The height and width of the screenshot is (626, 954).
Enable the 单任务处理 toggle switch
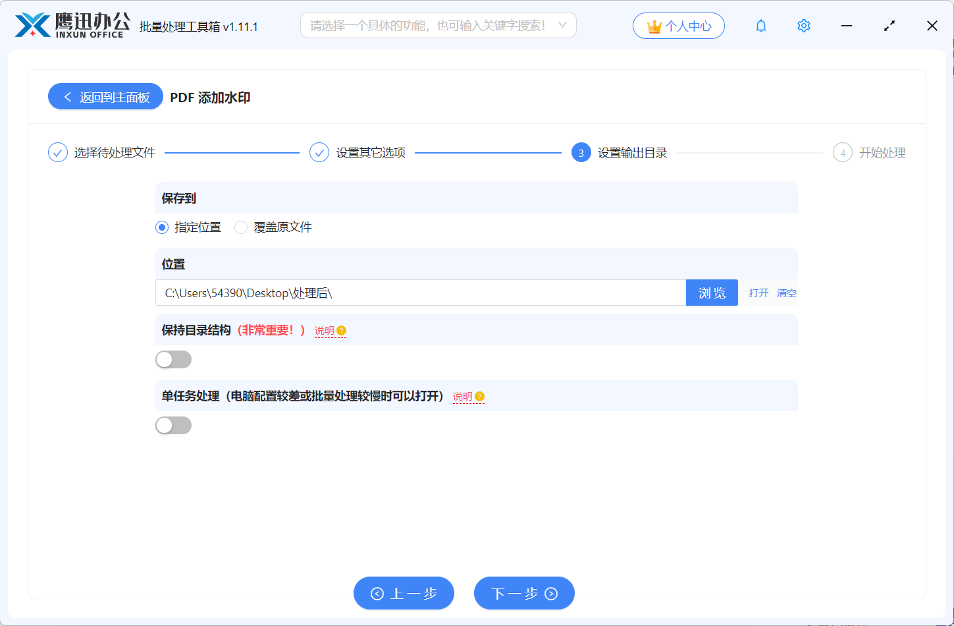pos(173,425)
